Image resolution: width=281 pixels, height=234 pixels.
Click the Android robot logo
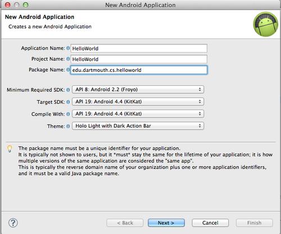coord(266,24)
